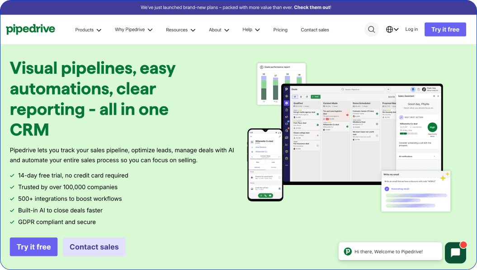
Task: Expand the About navigation dropdown
Action: 219,30
